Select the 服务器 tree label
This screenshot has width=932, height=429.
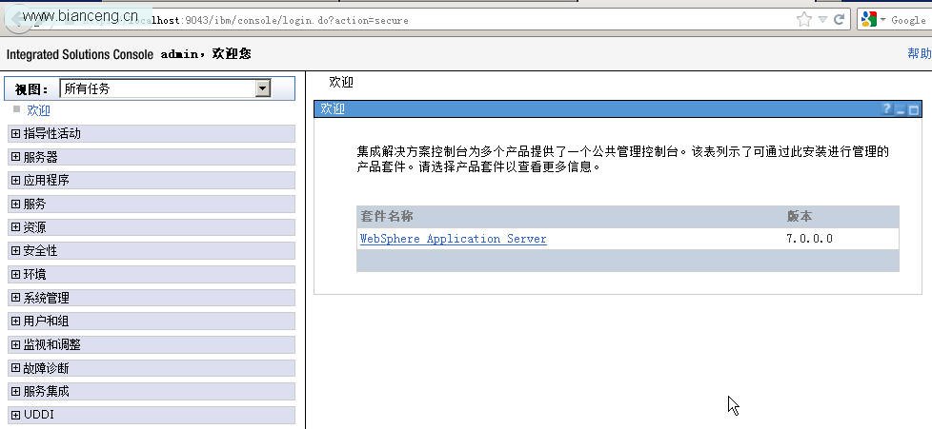tap(40, 157)
